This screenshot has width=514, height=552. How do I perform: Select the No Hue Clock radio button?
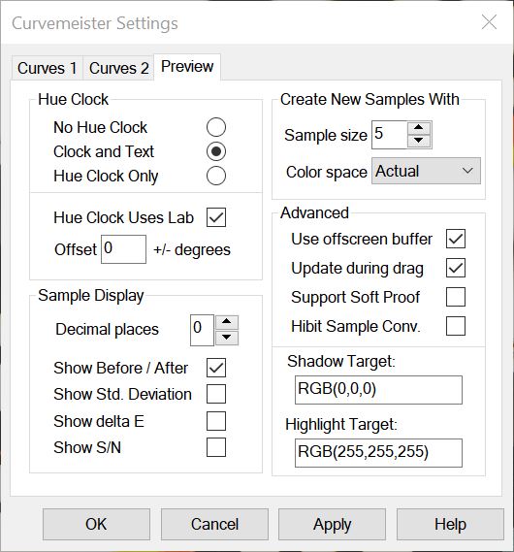(x=216, y=127)
